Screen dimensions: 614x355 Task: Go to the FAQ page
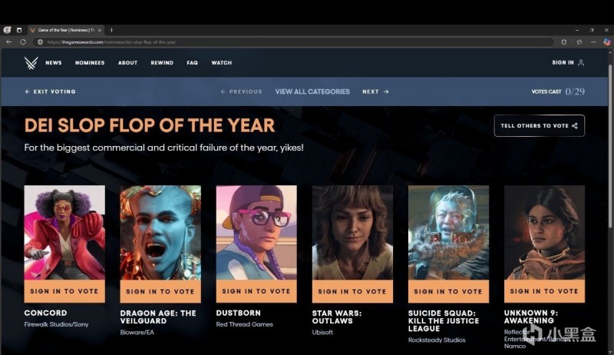coord(192,63)
